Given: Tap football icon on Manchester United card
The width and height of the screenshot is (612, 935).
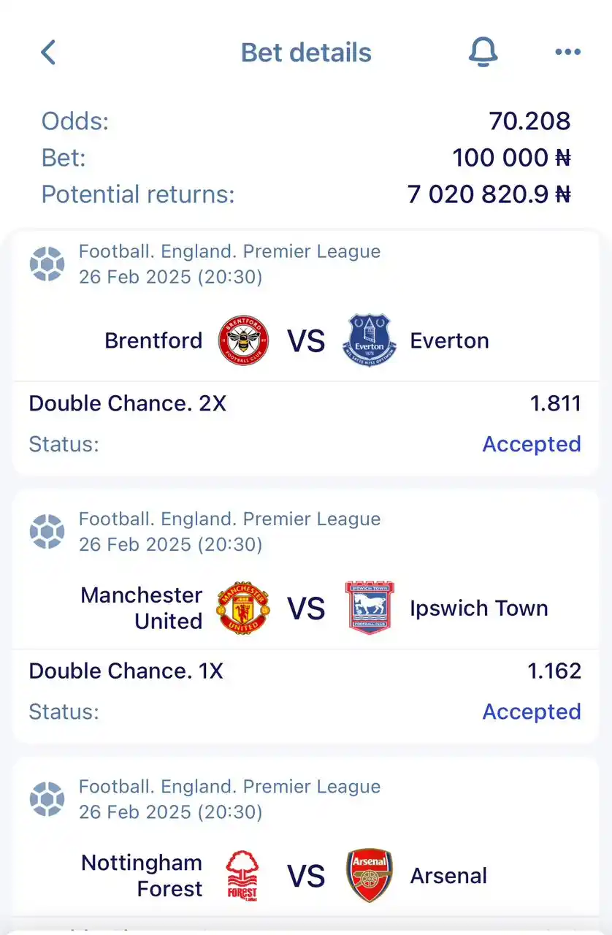Looking at the screenshot, I should click(47, 531).
